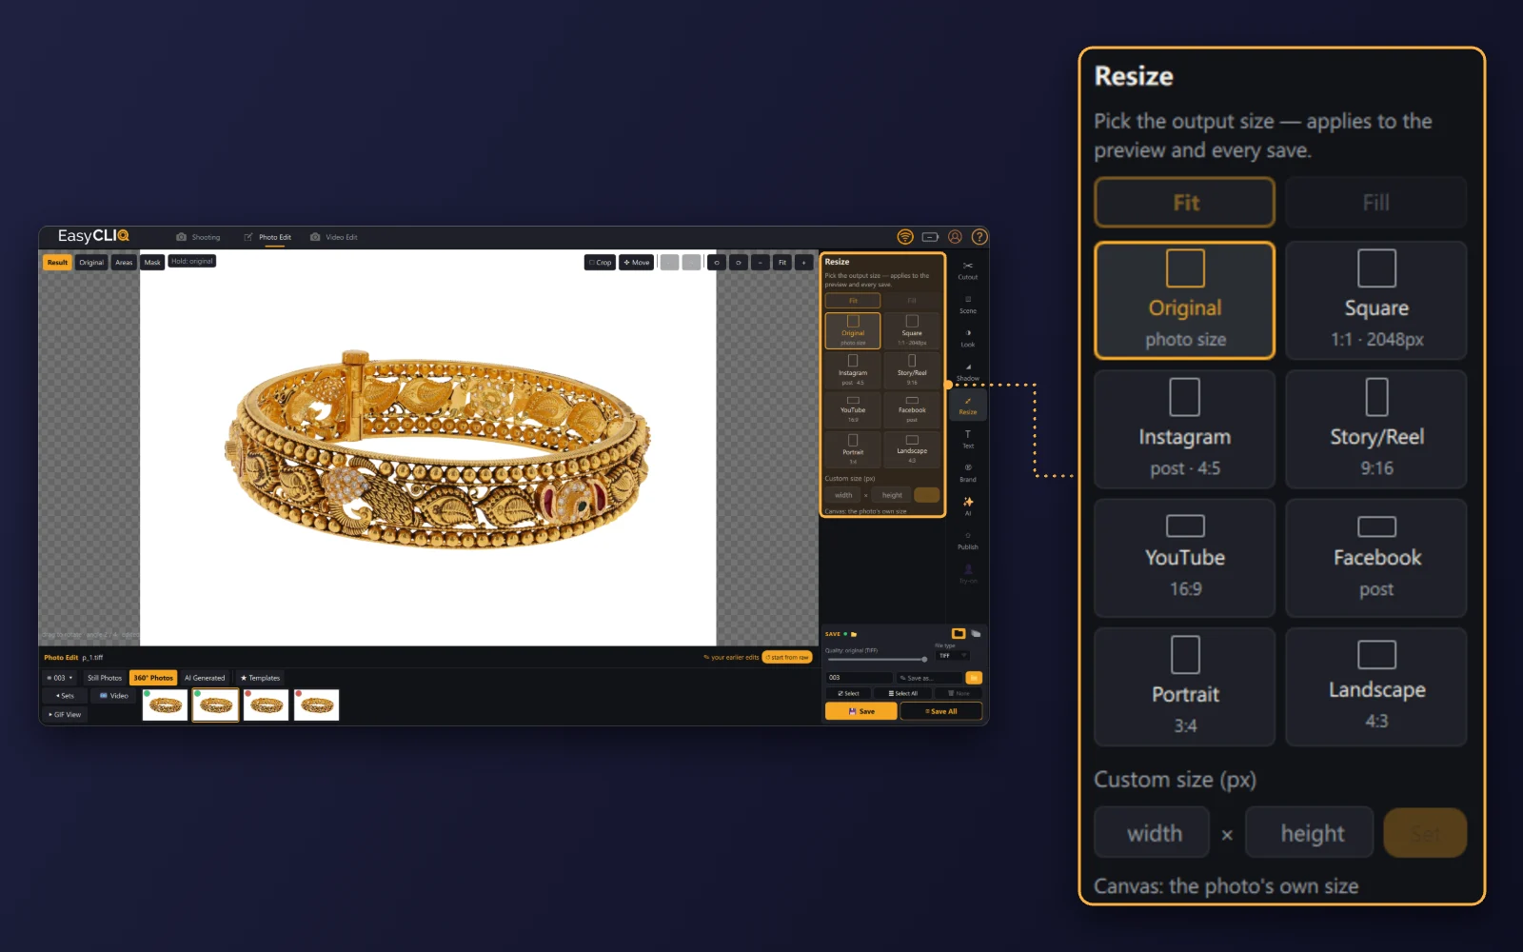
Task: Click the Wi-Fi connection icon in the header
Action: (905, 237)
